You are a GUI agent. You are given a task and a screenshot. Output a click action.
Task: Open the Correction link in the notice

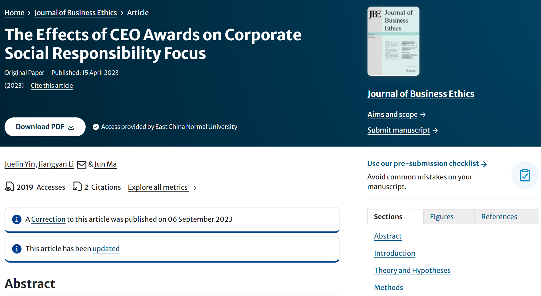[x=48, y=219]
